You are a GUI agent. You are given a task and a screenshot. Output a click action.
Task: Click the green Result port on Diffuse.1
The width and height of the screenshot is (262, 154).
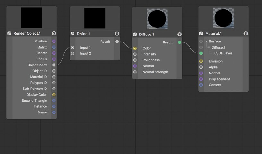(x=180, y=42)
